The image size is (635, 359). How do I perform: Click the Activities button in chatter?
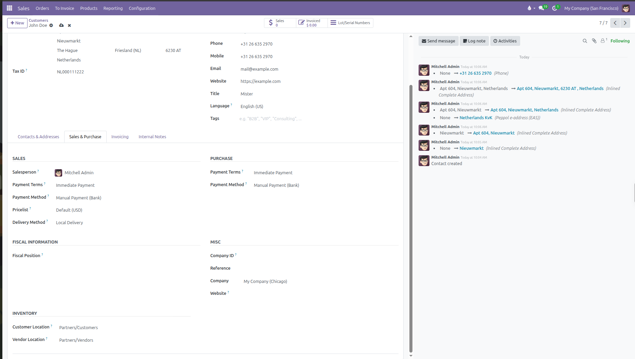[505, 41]
